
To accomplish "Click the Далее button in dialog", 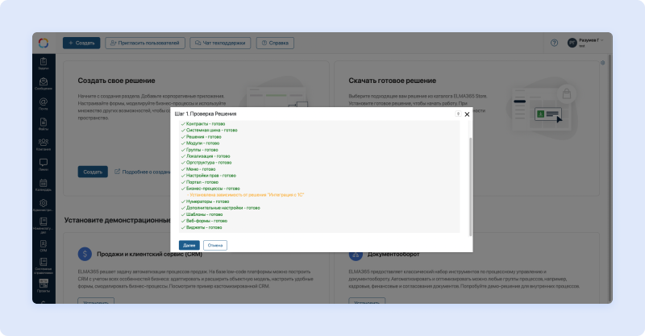I will [189, 245].
